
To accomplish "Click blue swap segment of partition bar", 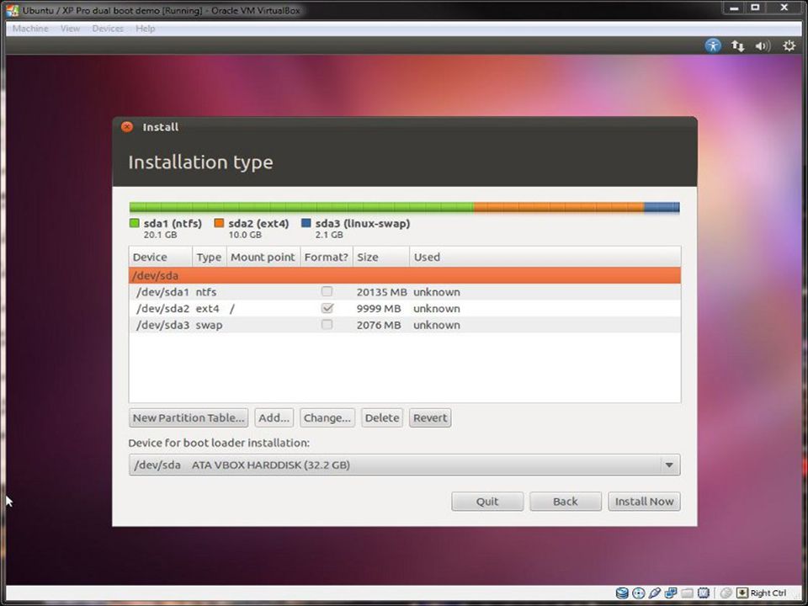I will tap(662, 208).
